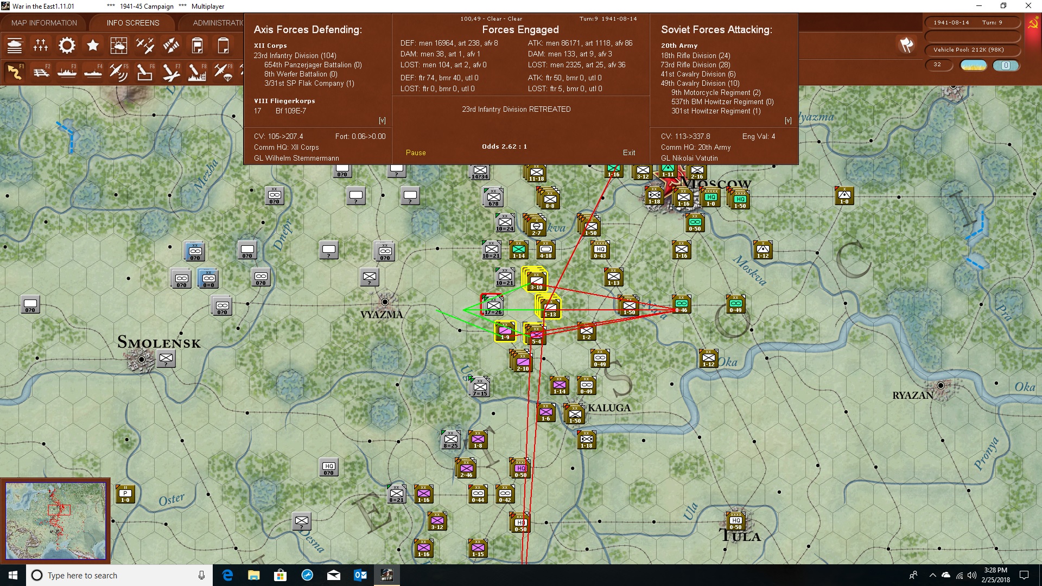Open Microsoft Edge from taskbar
The height and width of the screenshot is (586, 1042).
coord(227,575)
